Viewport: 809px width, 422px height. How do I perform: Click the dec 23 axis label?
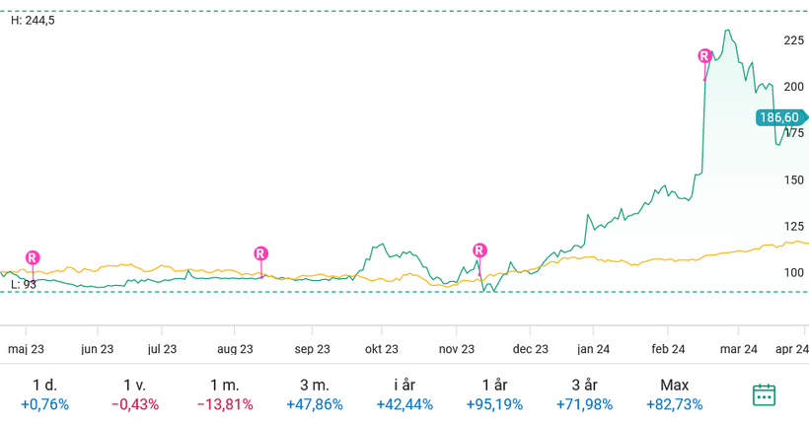(x=530, y=349)
